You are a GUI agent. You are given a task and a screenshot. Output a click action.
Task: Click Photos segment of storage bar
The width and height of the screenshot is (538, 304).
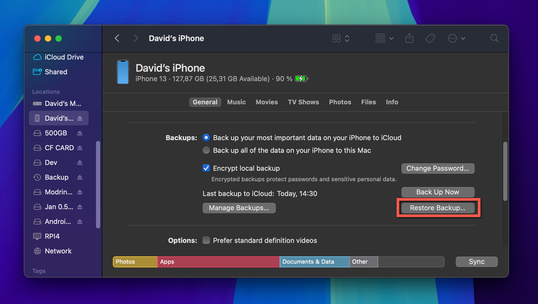(135, 262)
